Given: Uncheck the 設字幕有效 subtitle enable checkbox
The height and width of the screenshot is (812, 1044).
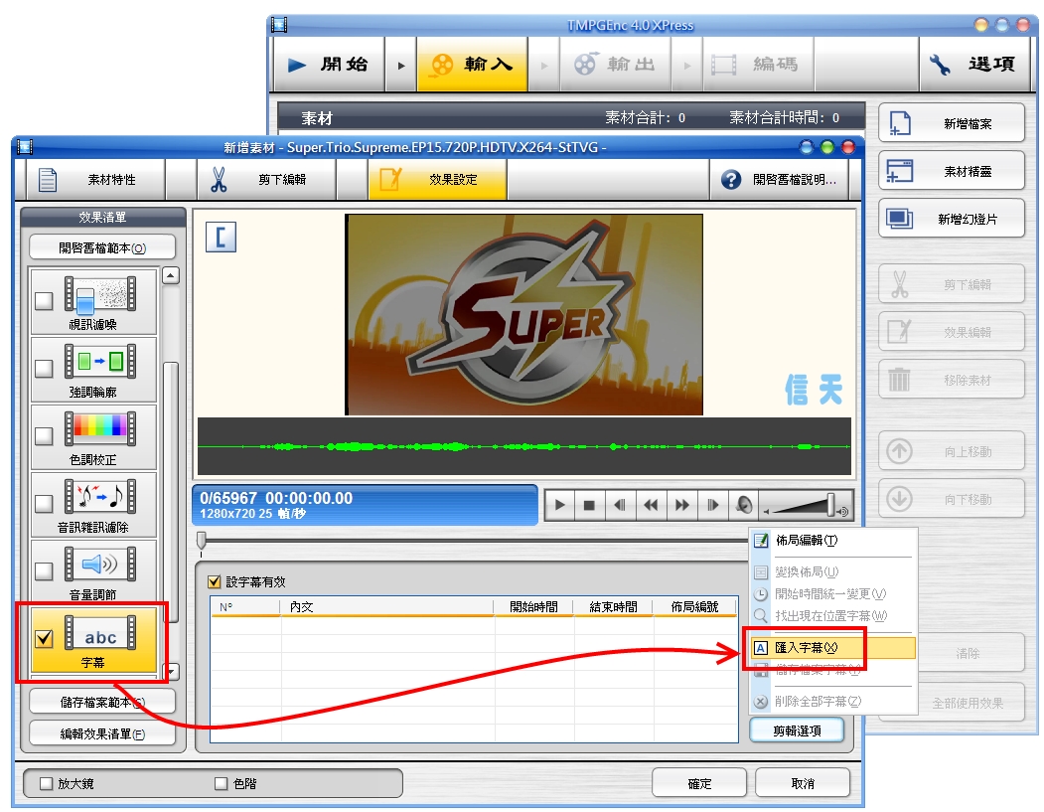Looking at the screenshot, I should (214, 581).
